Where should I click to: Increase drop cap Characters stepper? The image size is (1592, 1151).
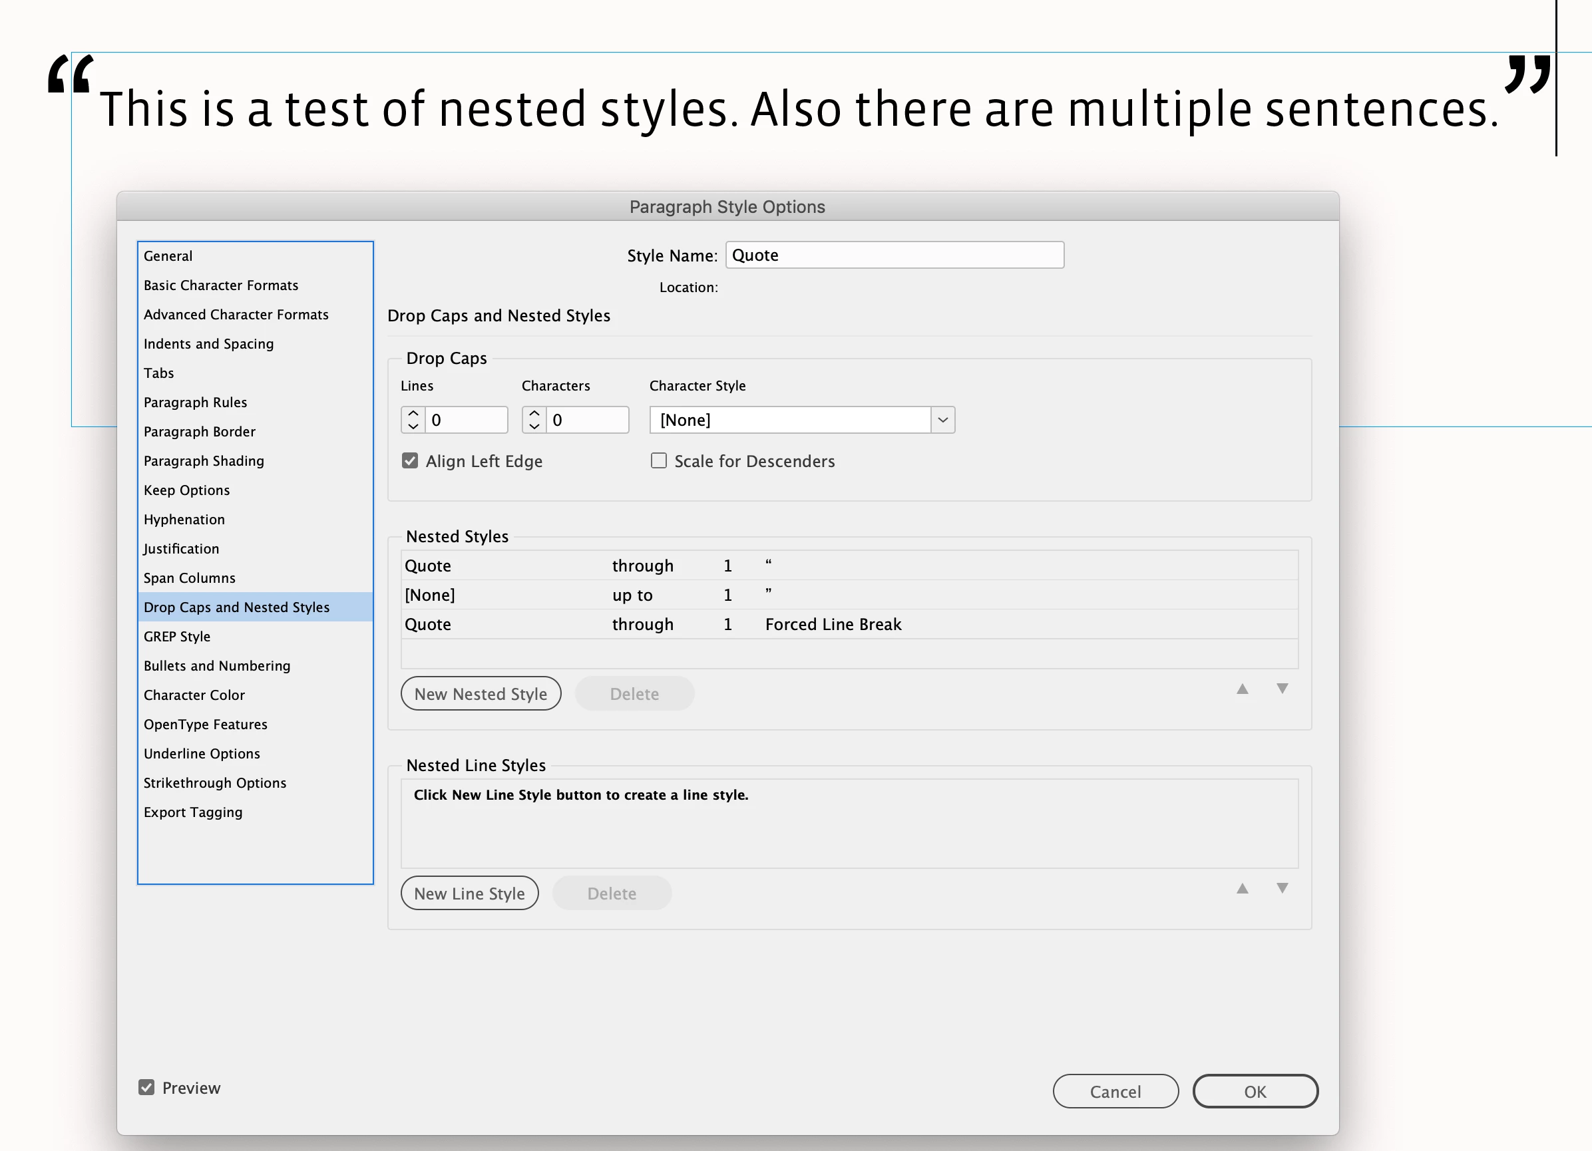click(x=534, y=413)
